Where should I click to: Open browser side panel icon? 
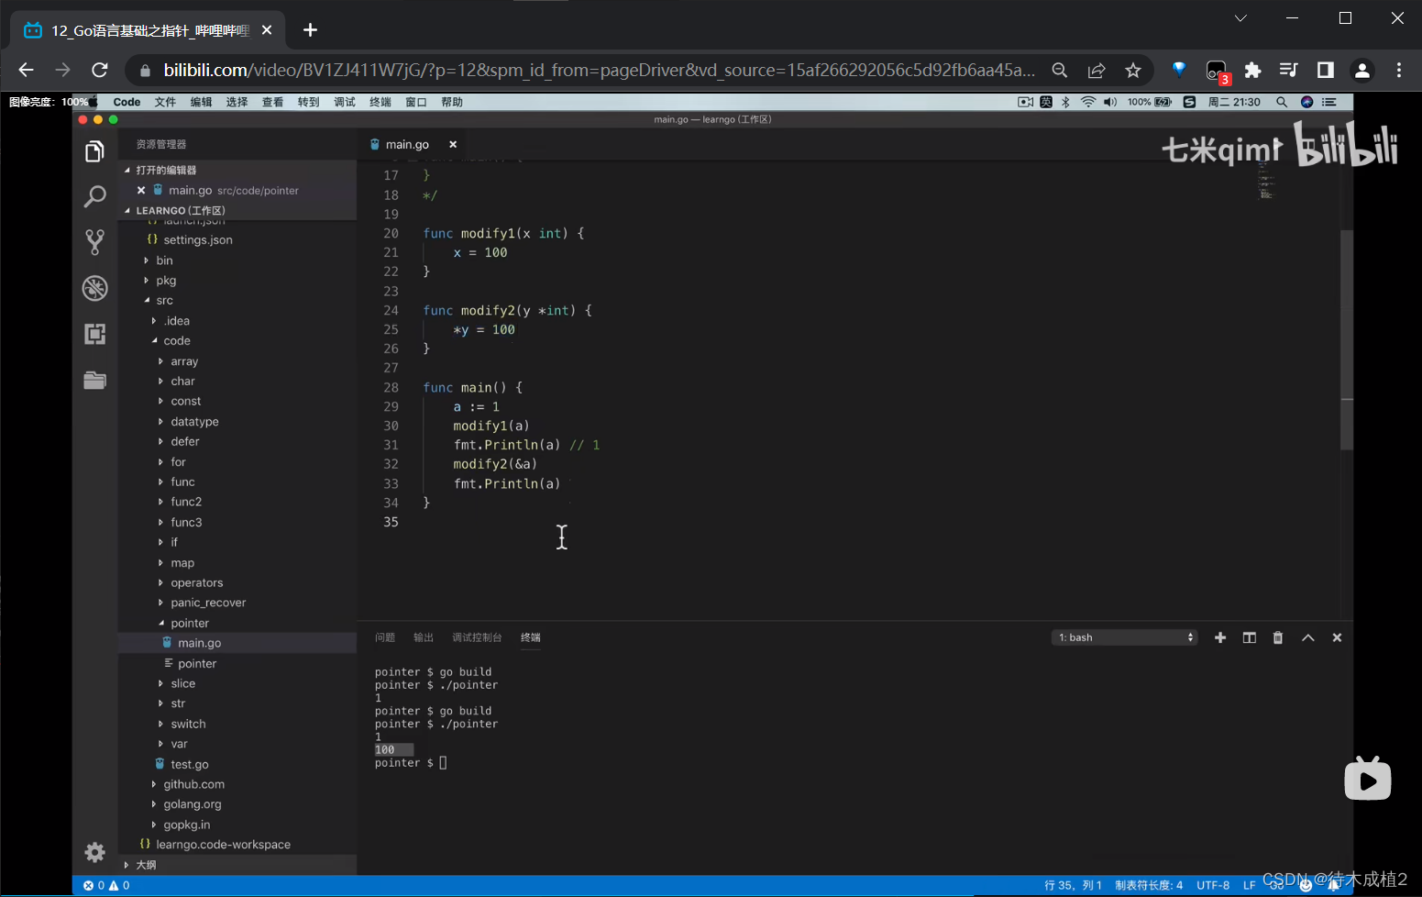[x=1326, y=70]
